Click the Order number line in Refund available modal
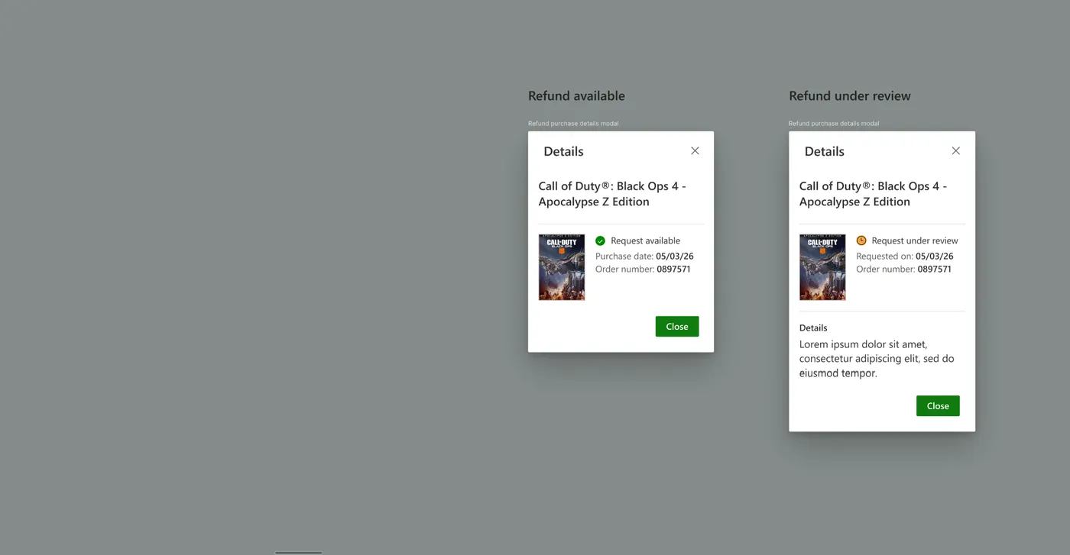Image resolution: width=1070 pixels, height=555 pixels. tap(643, 269)
